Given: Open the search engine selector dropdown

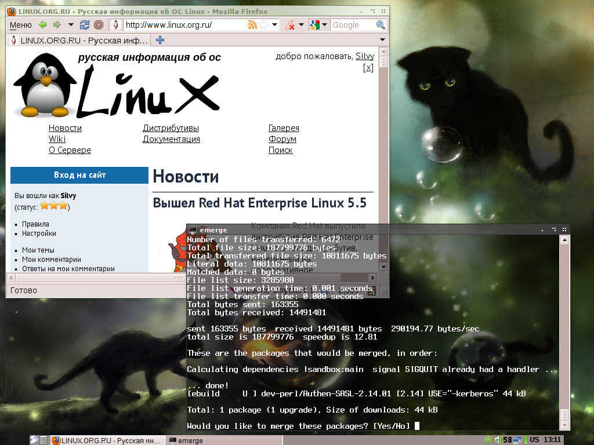Looking at the screenshot, I should pyautogui.click(x=324, y=25).
